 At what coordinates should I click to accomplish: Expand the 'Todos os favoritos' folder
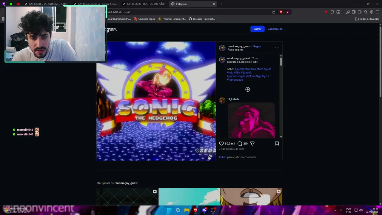[367, 19]
